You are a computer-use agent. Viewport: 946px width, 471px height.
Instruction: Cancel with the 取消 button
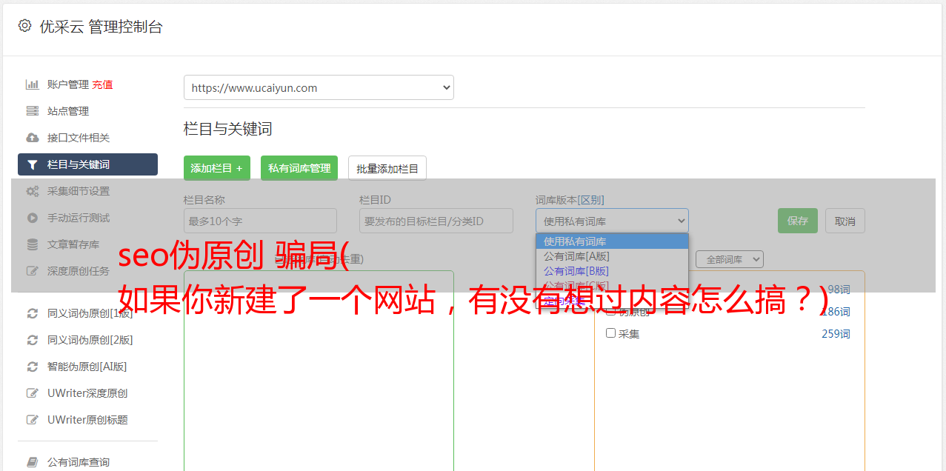(x=845, y=221)
